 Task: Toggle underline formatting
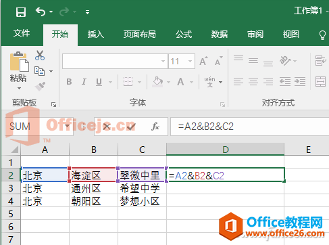click(99, 82)
